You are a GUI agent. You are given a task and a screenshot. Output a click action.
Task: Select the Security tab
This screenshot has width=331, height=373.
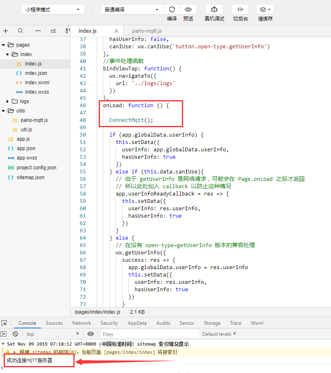109,323
